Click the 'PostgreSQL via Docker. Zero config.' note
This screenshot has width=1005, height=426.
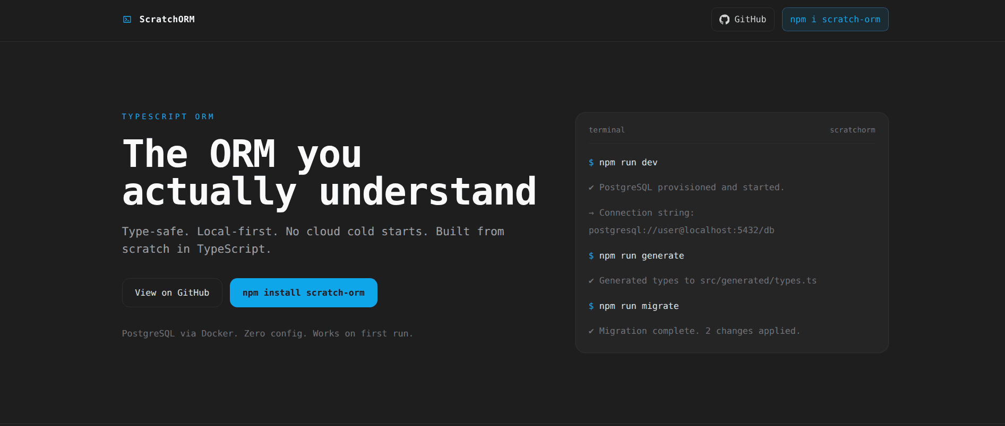(268, 333)
